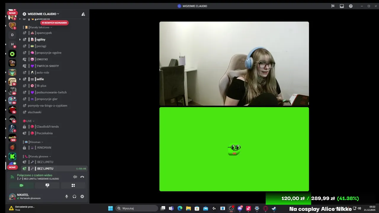Toggle noise suppression waveform icon
379x213 pixels.
tap(75, 177)
